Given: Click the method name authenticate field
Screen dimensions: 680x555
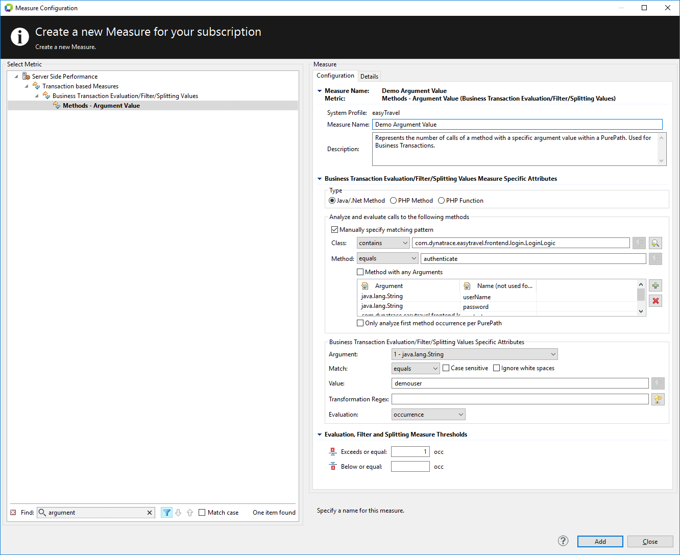Looking at the screenshot, I should pyautogui.click(x=533, y=259).
